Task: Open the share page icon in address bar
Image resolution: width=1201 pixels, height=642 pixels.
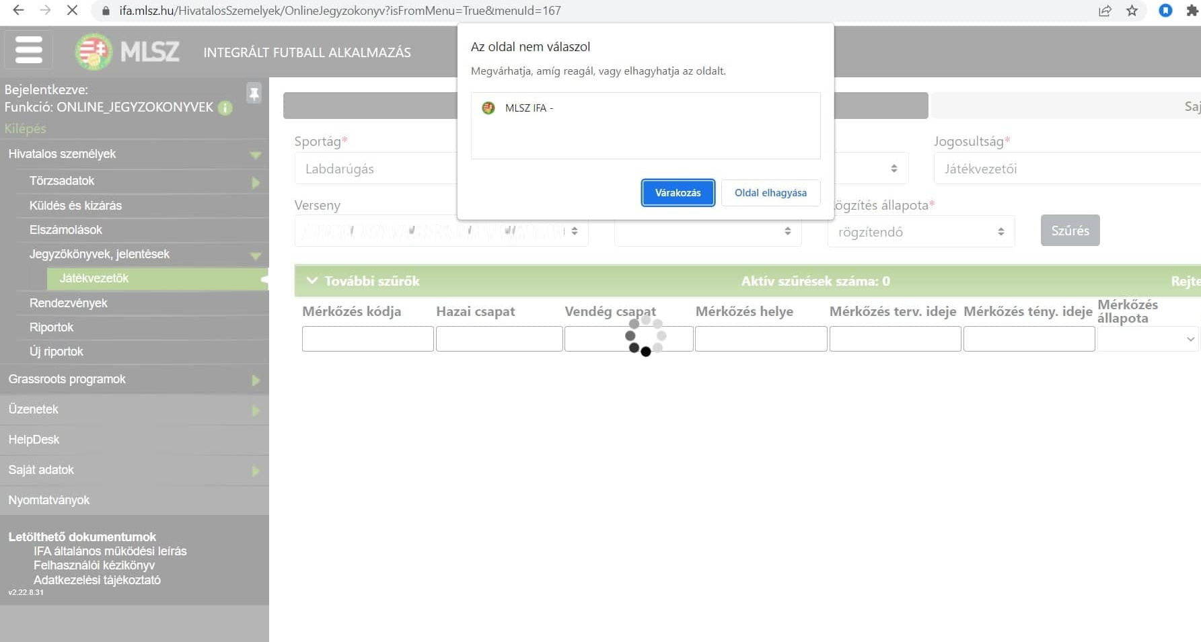Action: point(1105,11)
